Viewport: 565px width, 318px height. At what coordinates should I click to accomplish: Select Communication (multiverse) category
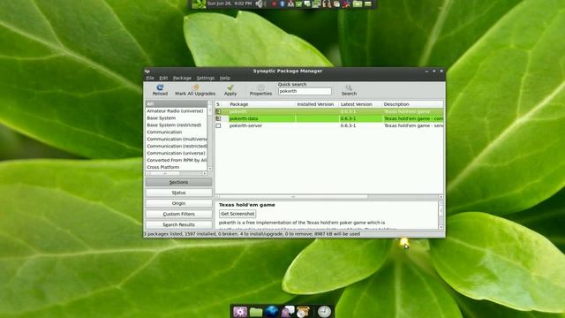click(177, 140)
